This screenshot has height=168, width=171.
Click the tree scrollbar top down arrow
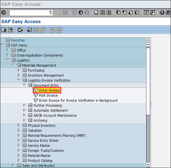148,45
